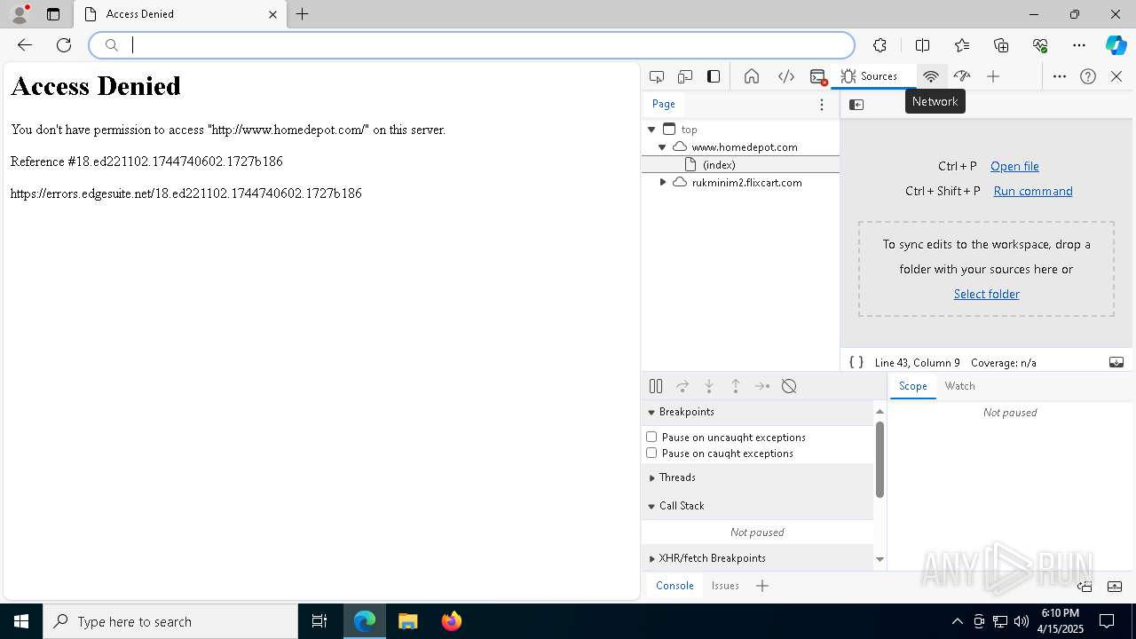Open the Windows Start menu
Viewport: 1136px width, 639px height.
(x=21, y=621)
